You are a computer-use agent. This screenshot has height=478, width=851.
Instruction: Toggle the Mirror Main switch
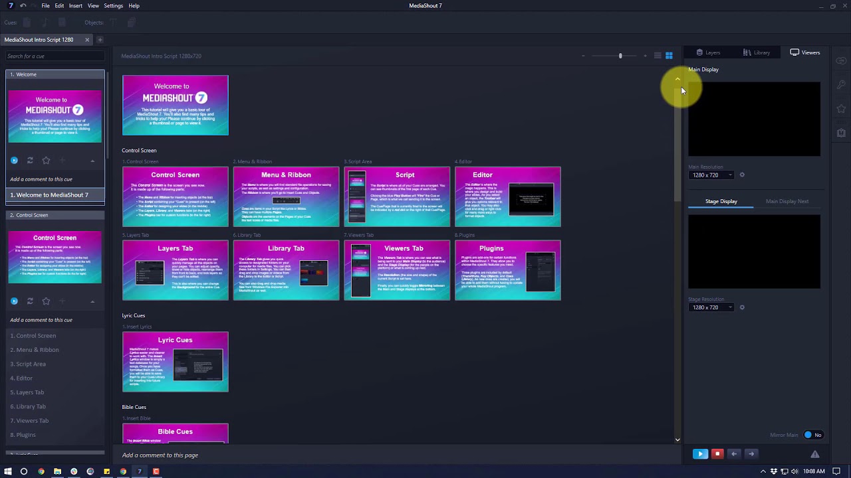click(812, 435)
